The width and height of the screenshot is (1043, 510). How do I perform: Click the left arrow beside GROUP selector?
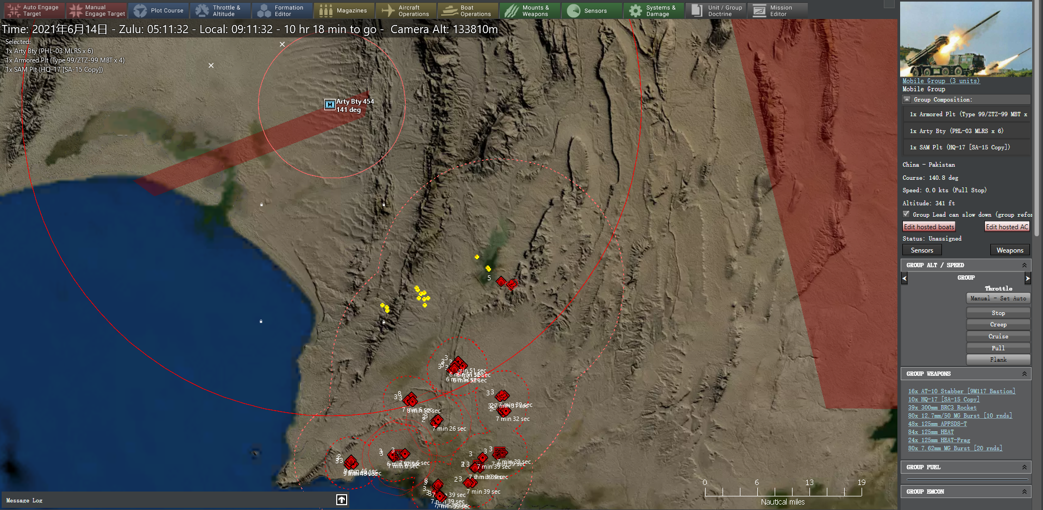pyautogui.click(x=904, y=278)
